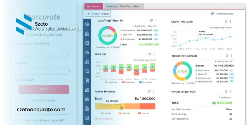
Task: Open Grafik Penjualan Rentang Seminggu terakhir selector
Action: (x=221, y=27)
